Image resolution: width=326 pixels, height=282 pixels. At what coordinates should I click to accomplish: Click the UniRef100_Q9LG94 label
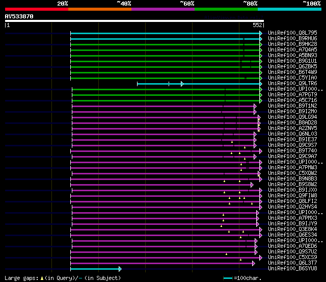[292, 117]
